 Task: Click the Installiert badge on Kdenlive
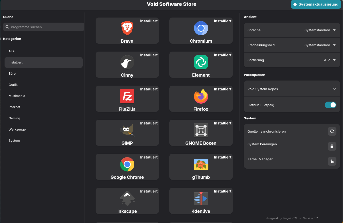point(223,191)
